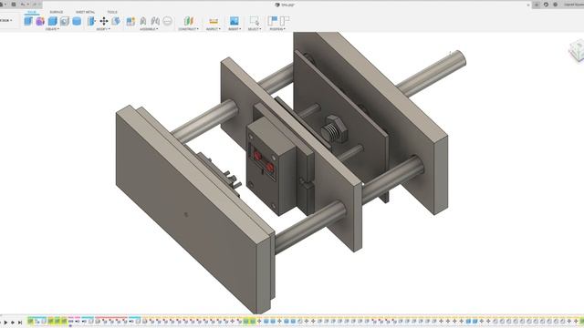This screenshot has width=584, height=328.
Task: Click the Construct plane icon
Action: click(x=189, y=21)
